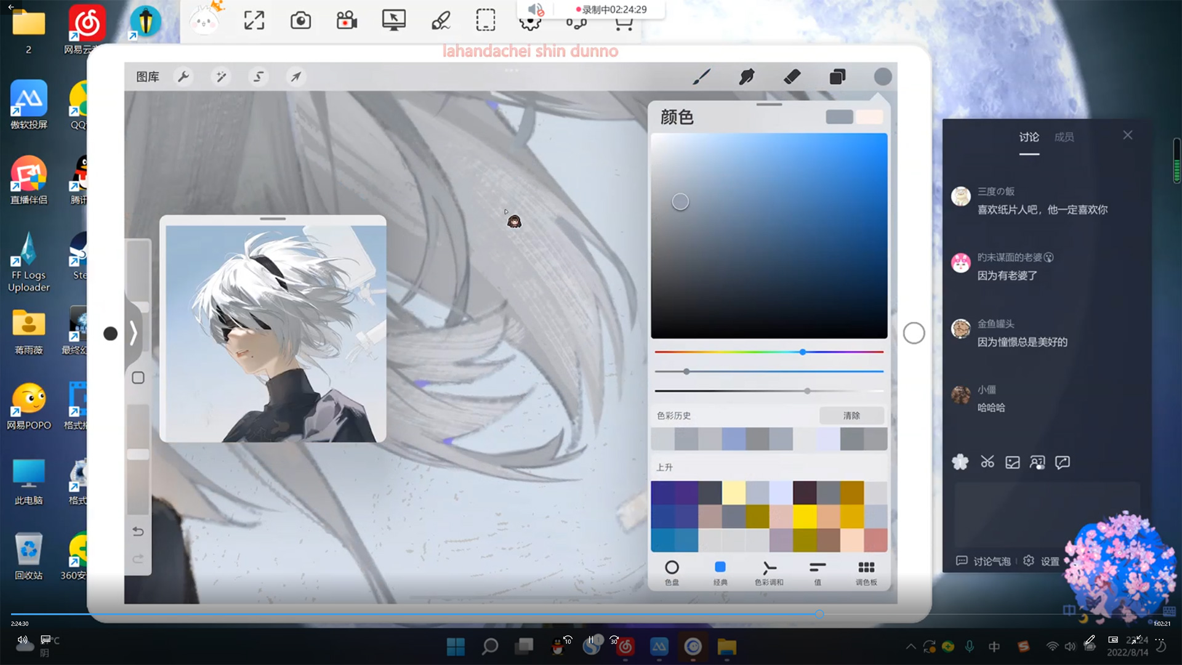
Task: Switch to 色盘 disc color mode
Action: click(x=672, y=572)
